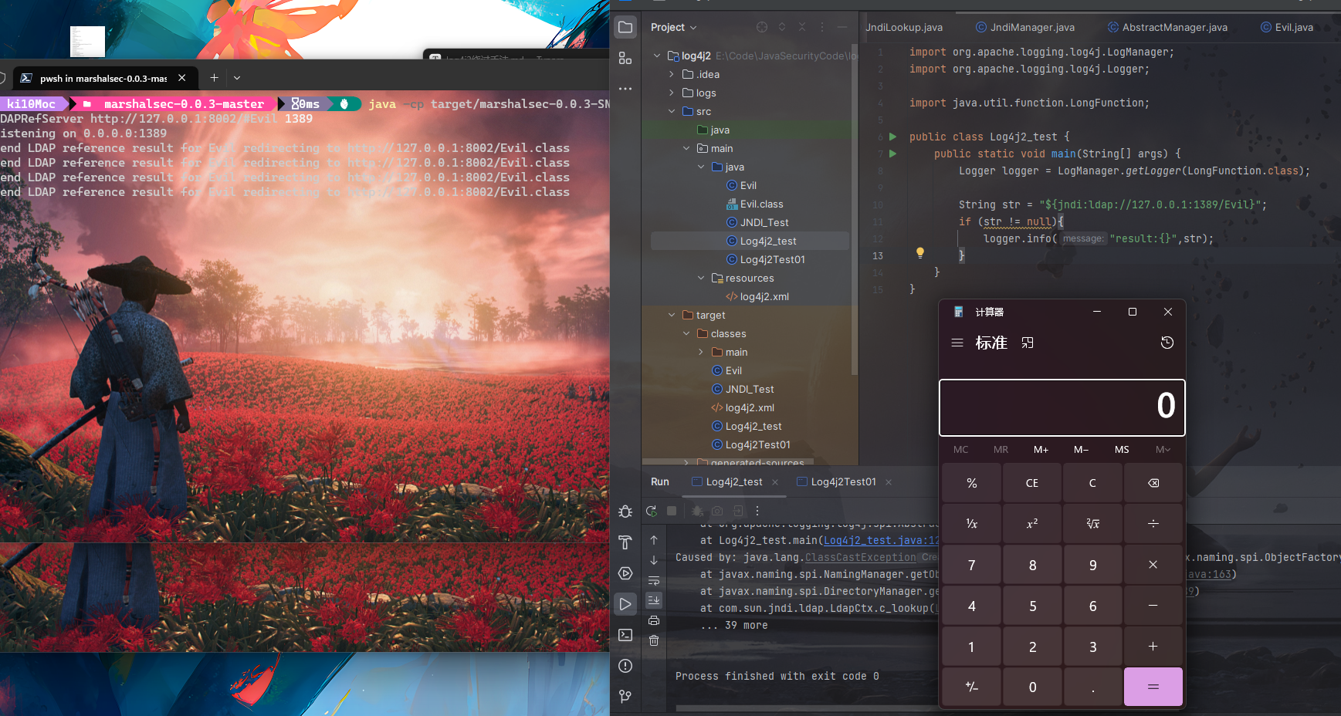The width and height of the screenshot is (1341, 716).
Task: Open the Debug tool window bug icon
Action: click(625, 512)
